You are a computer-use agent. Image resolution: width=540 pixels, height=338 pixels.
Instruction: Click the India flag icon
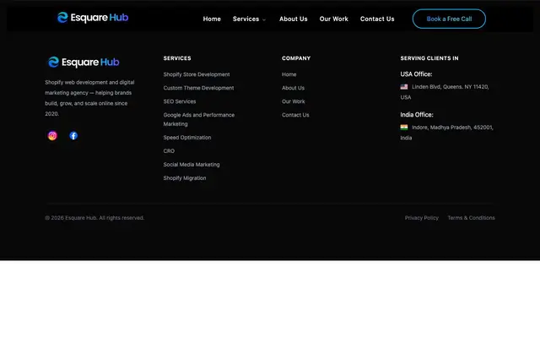(x=404, y=128)
